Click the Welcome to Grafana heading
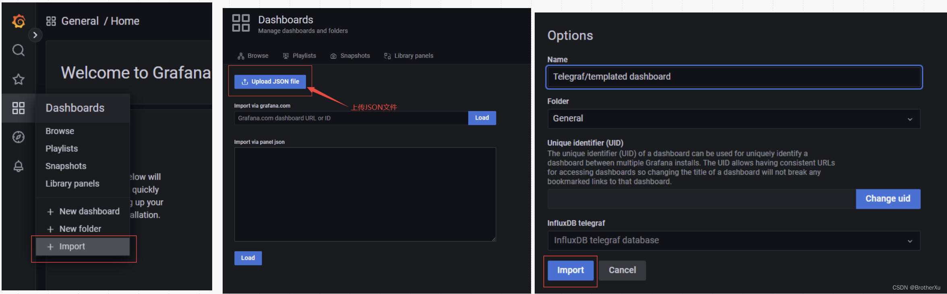Viewport: 947px width, 294px height. [136, 73]
